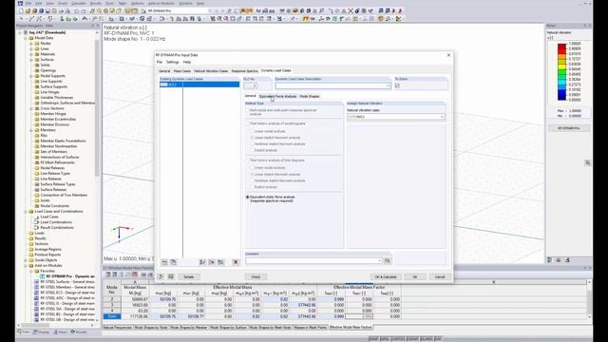Expand Nodal Supports in Project Navigator
The image size is (608, 342).
point(31,76)
